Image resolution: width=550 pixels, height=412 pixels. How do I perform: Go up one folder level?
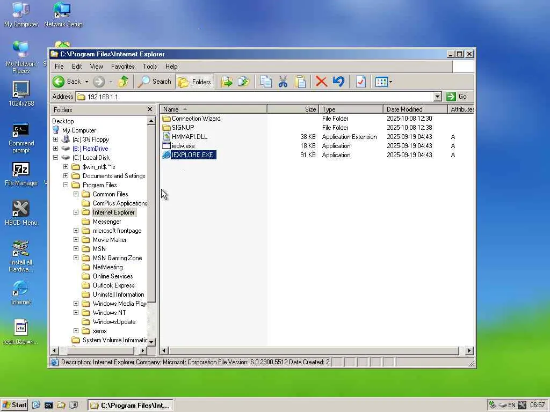(123, 82)
